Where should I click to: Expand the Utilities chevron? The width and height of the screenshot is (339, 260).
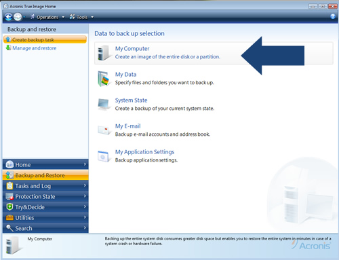(85, 217)
